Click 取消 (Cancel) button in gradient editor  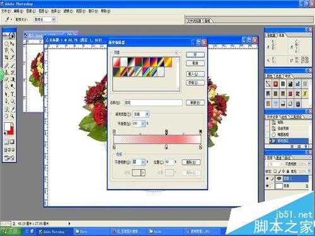(x=195, y=63)
